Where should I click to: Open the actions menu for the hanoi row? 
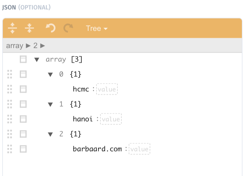pyautogui.click(x=23, y=119)
